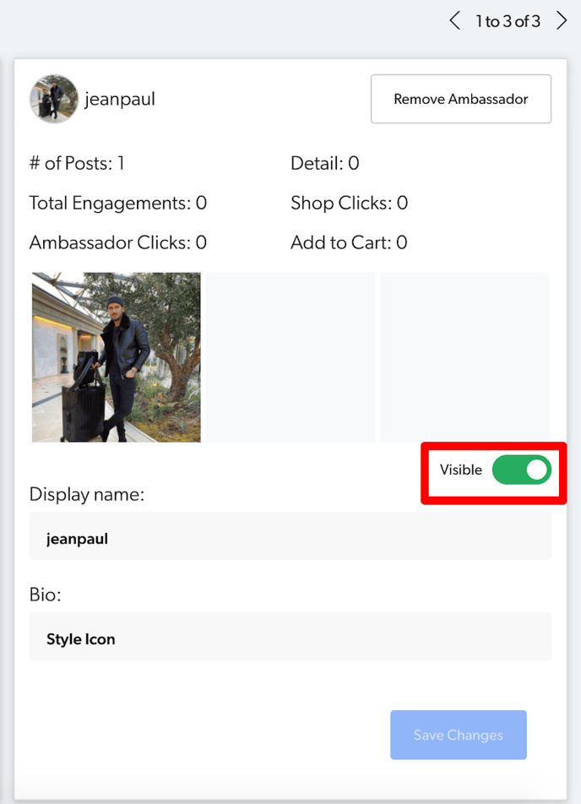The width and height of the screenshot is (581, 804).
Task: Click the '1 to 3 of 3' pagination text
Action: pos(508,21)
